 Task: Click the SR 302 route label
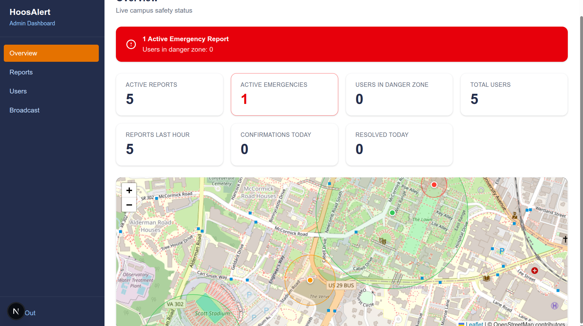coord(147,198)
